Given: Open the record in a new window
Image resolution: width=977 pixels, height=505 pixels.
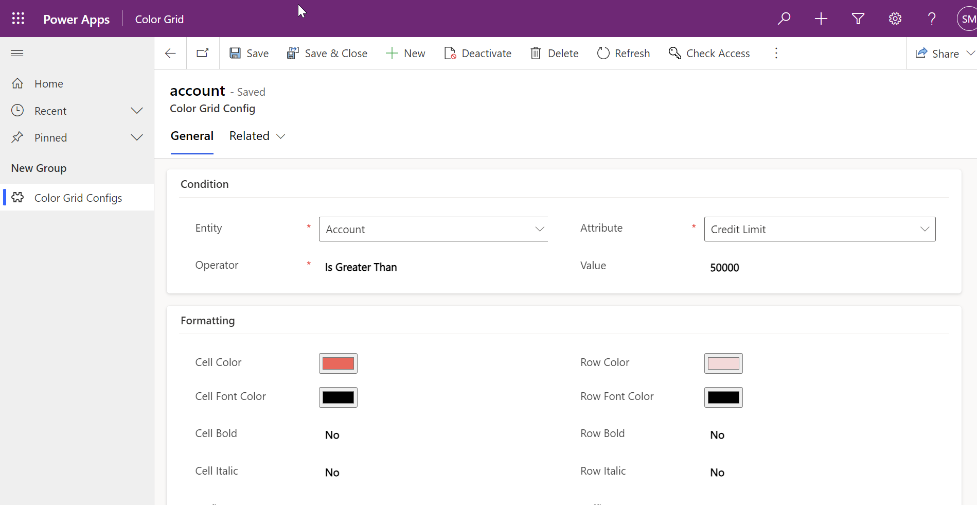Looking at the screenshot, I should click(x=202, y=53).
